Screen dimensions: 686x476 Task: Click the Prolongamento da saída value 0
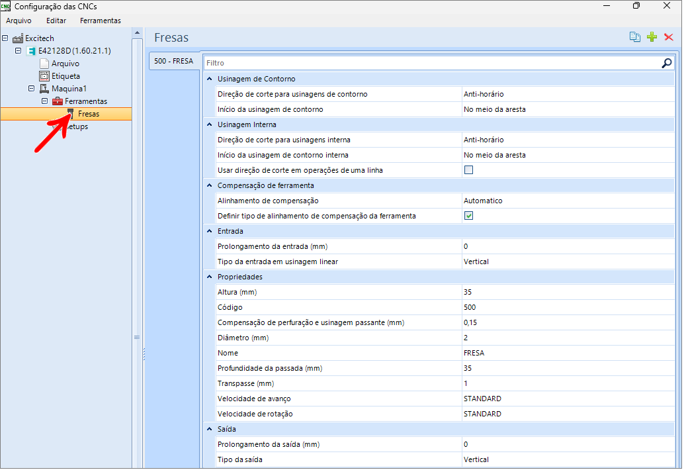point(466,445)
